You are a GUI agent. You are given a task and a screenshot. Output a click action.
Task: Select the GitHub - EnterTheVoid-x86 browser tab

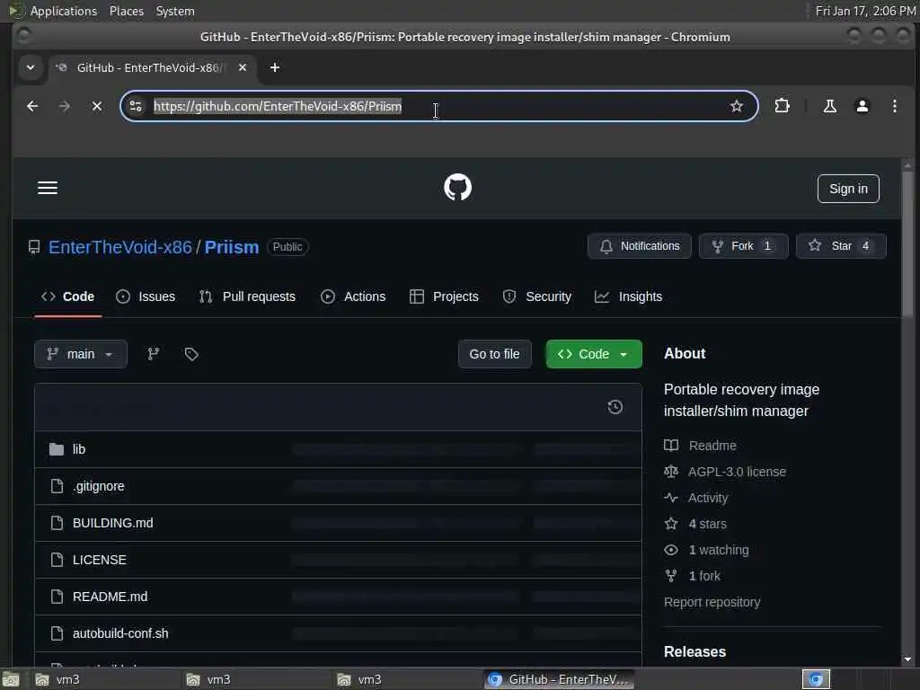151,67
